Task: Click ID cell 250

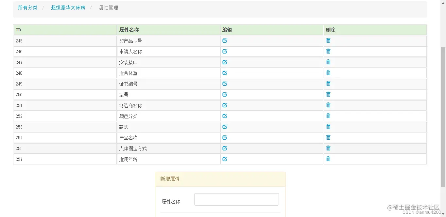Action: tap(65, 95)
